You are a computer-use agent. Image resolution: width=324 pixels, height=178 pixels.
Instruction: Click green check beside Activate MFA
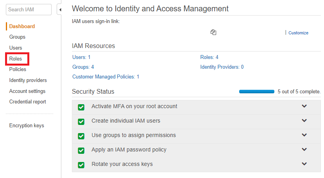tap(81, 107)
